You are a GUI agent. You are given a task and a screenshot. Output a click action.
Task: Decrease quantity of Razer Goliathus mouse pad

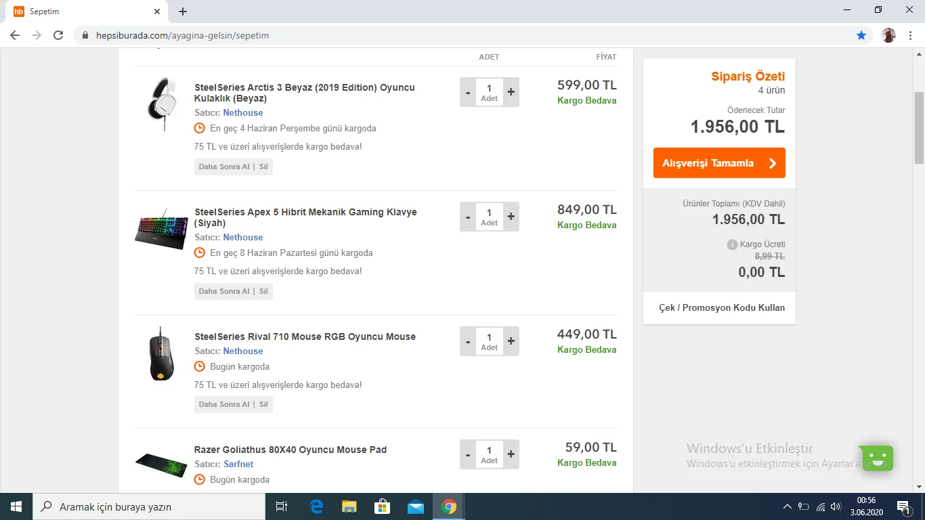click(x=468, y=454)
